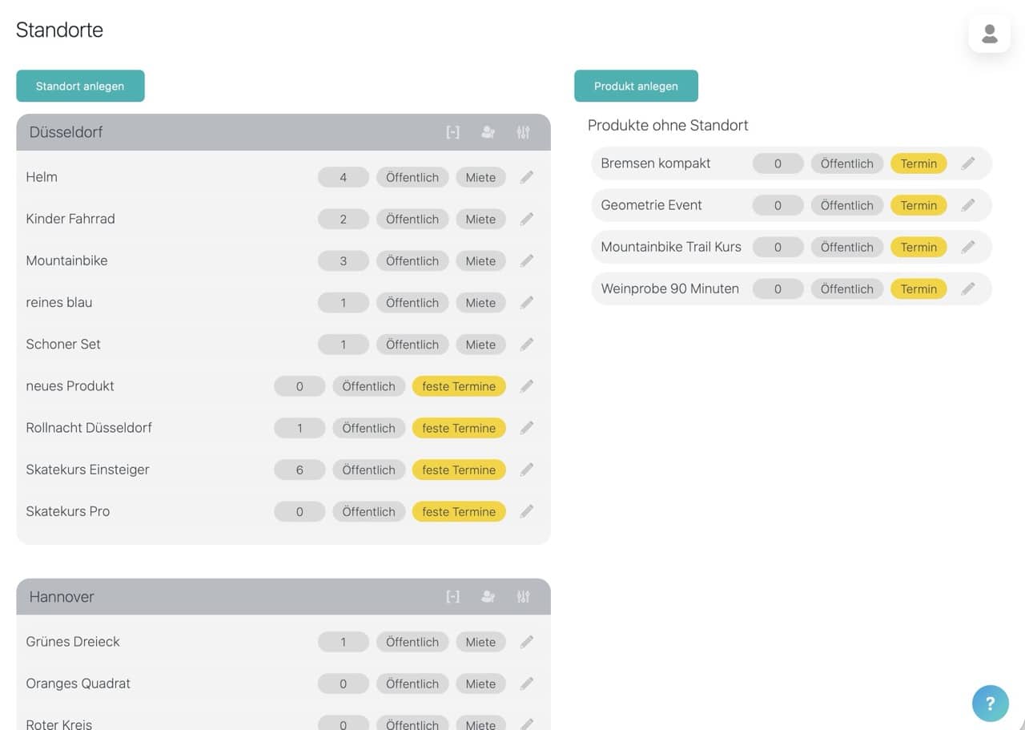Viewport: 1025px width, 730px height.
Task: Toggle the Öffentlich badge for Weinprobe 90 Minuten
Action: coord(846,288)
